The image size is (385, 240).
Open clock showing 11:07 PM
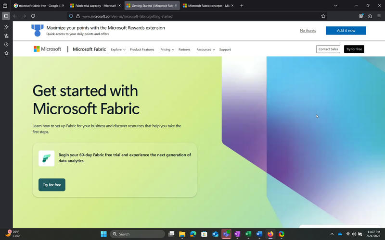click(x=373, y=234)
